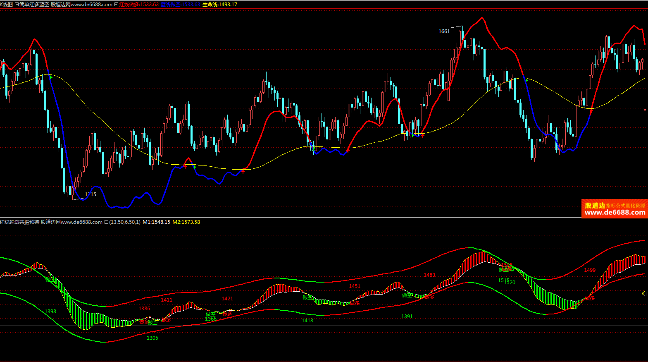Open the 股道边 www.de6688.com banner
This screenshot has height=362, width=648.
615,209
